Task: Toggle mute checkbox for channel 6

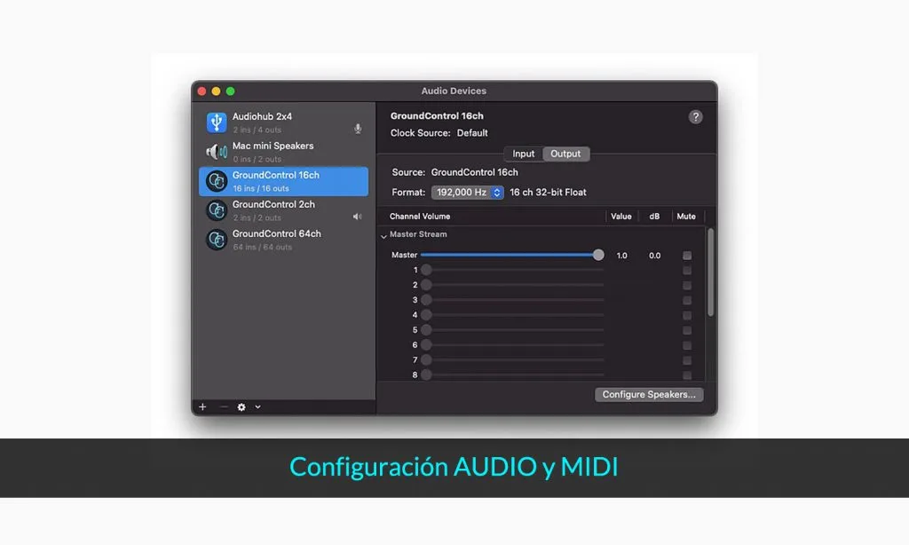Action: pyautogui.click(x=687, y=345)
